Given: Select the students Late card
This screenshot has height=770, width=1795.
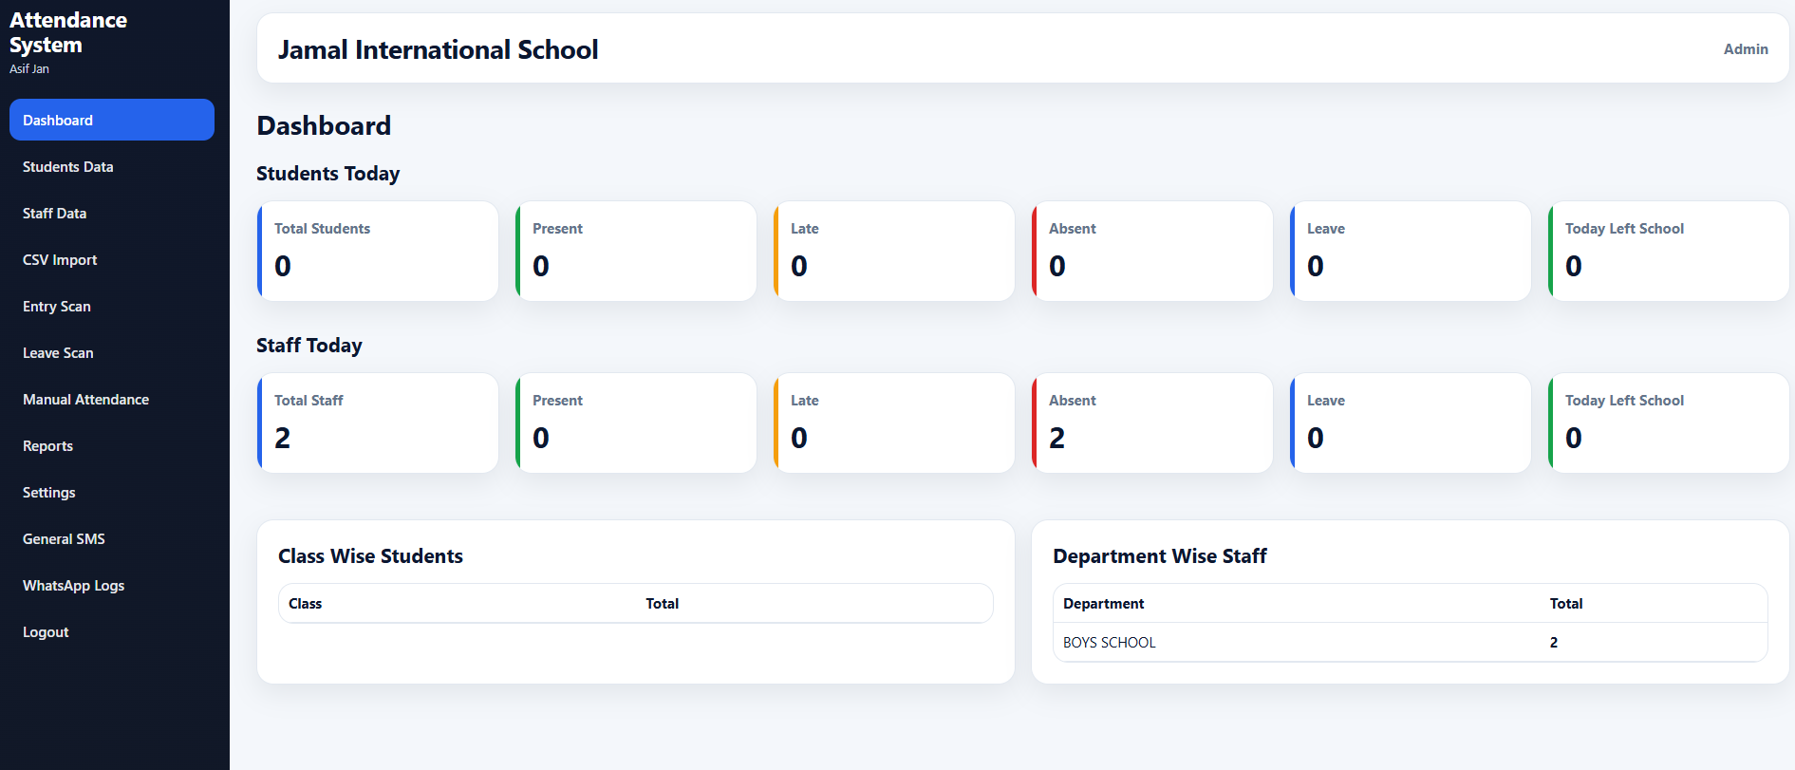Looking at the screenshot, I should (x=894, y=251).
